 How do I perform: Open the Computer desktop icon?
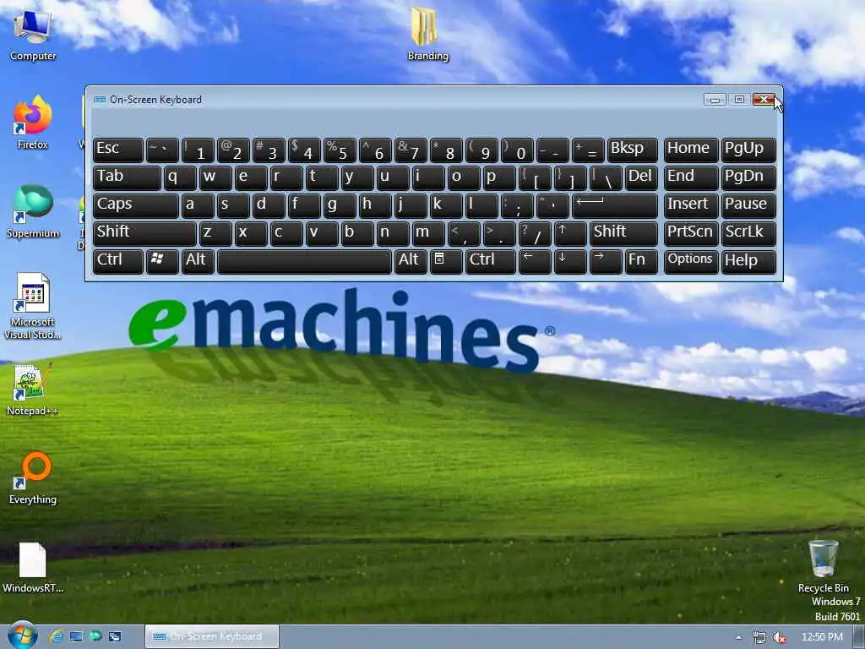coord(33,34)
